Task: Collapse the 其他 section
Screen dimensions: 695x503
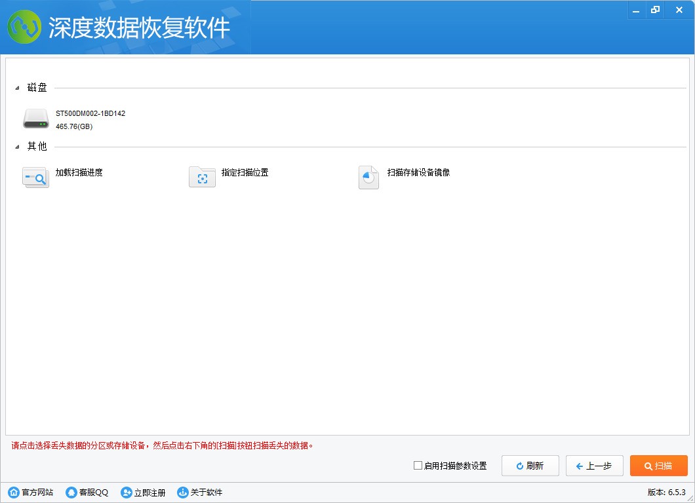Action: (x=16, y=147)
